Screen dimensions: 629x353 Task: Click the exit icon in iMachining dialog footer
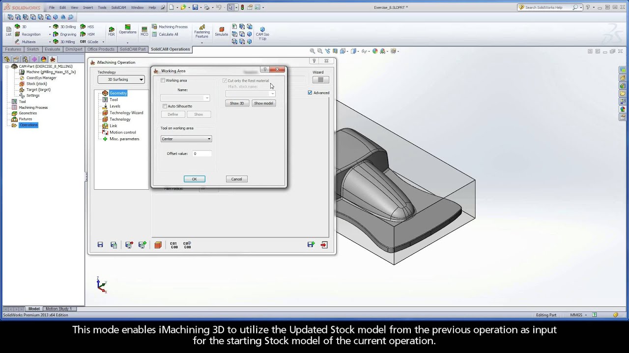click(x=324, y=245)
